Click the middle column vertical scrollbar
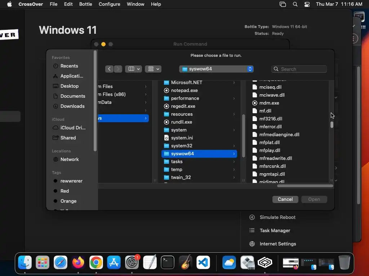 (244, 136)
